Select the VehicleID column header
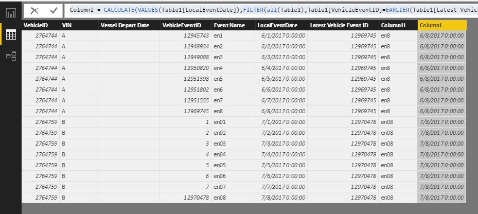Image resolution: width=478 pixels, height=214 pixels. pyautogui.click(x=41, y=25)
